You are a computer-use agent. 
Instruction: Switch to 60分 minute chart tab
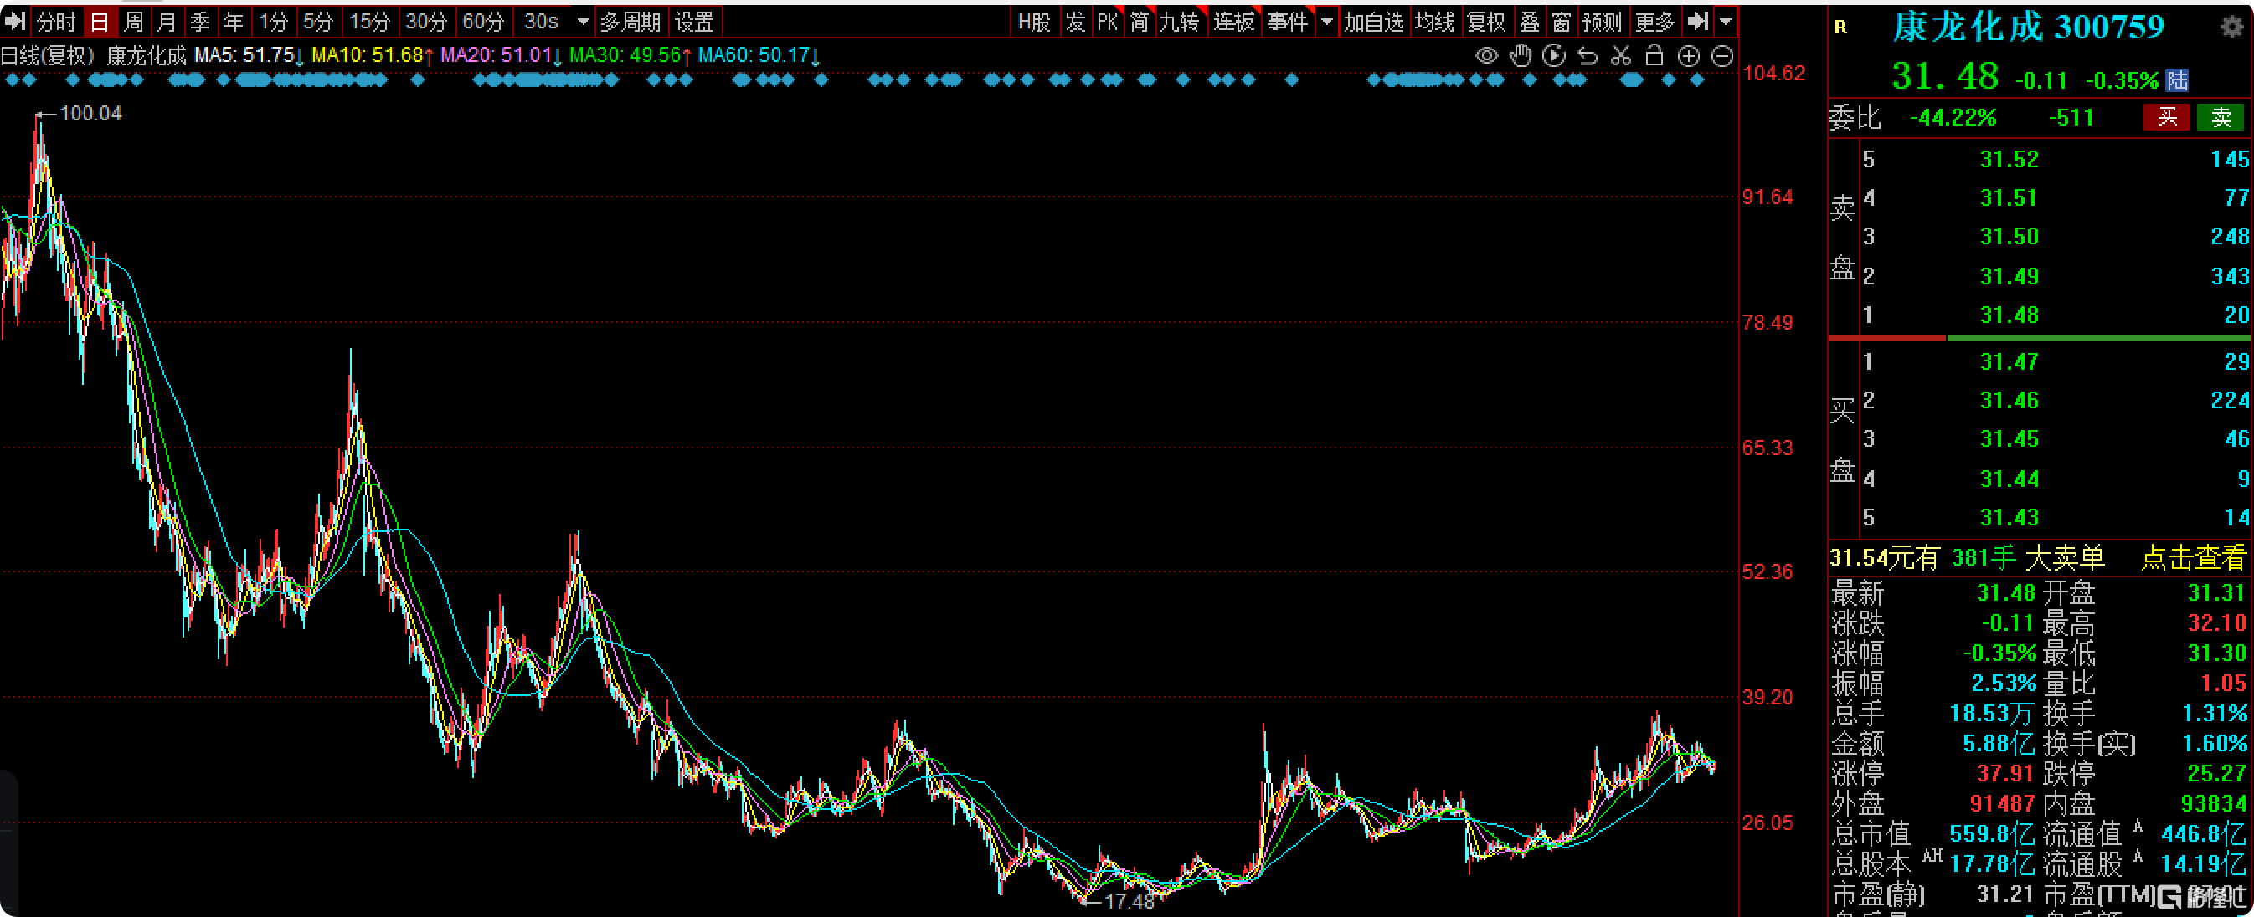(x=482, y=22)
